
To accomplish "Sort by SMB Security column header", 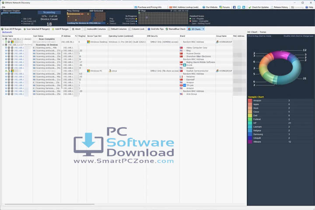I will pyautogui.click(x=163, y=36).
